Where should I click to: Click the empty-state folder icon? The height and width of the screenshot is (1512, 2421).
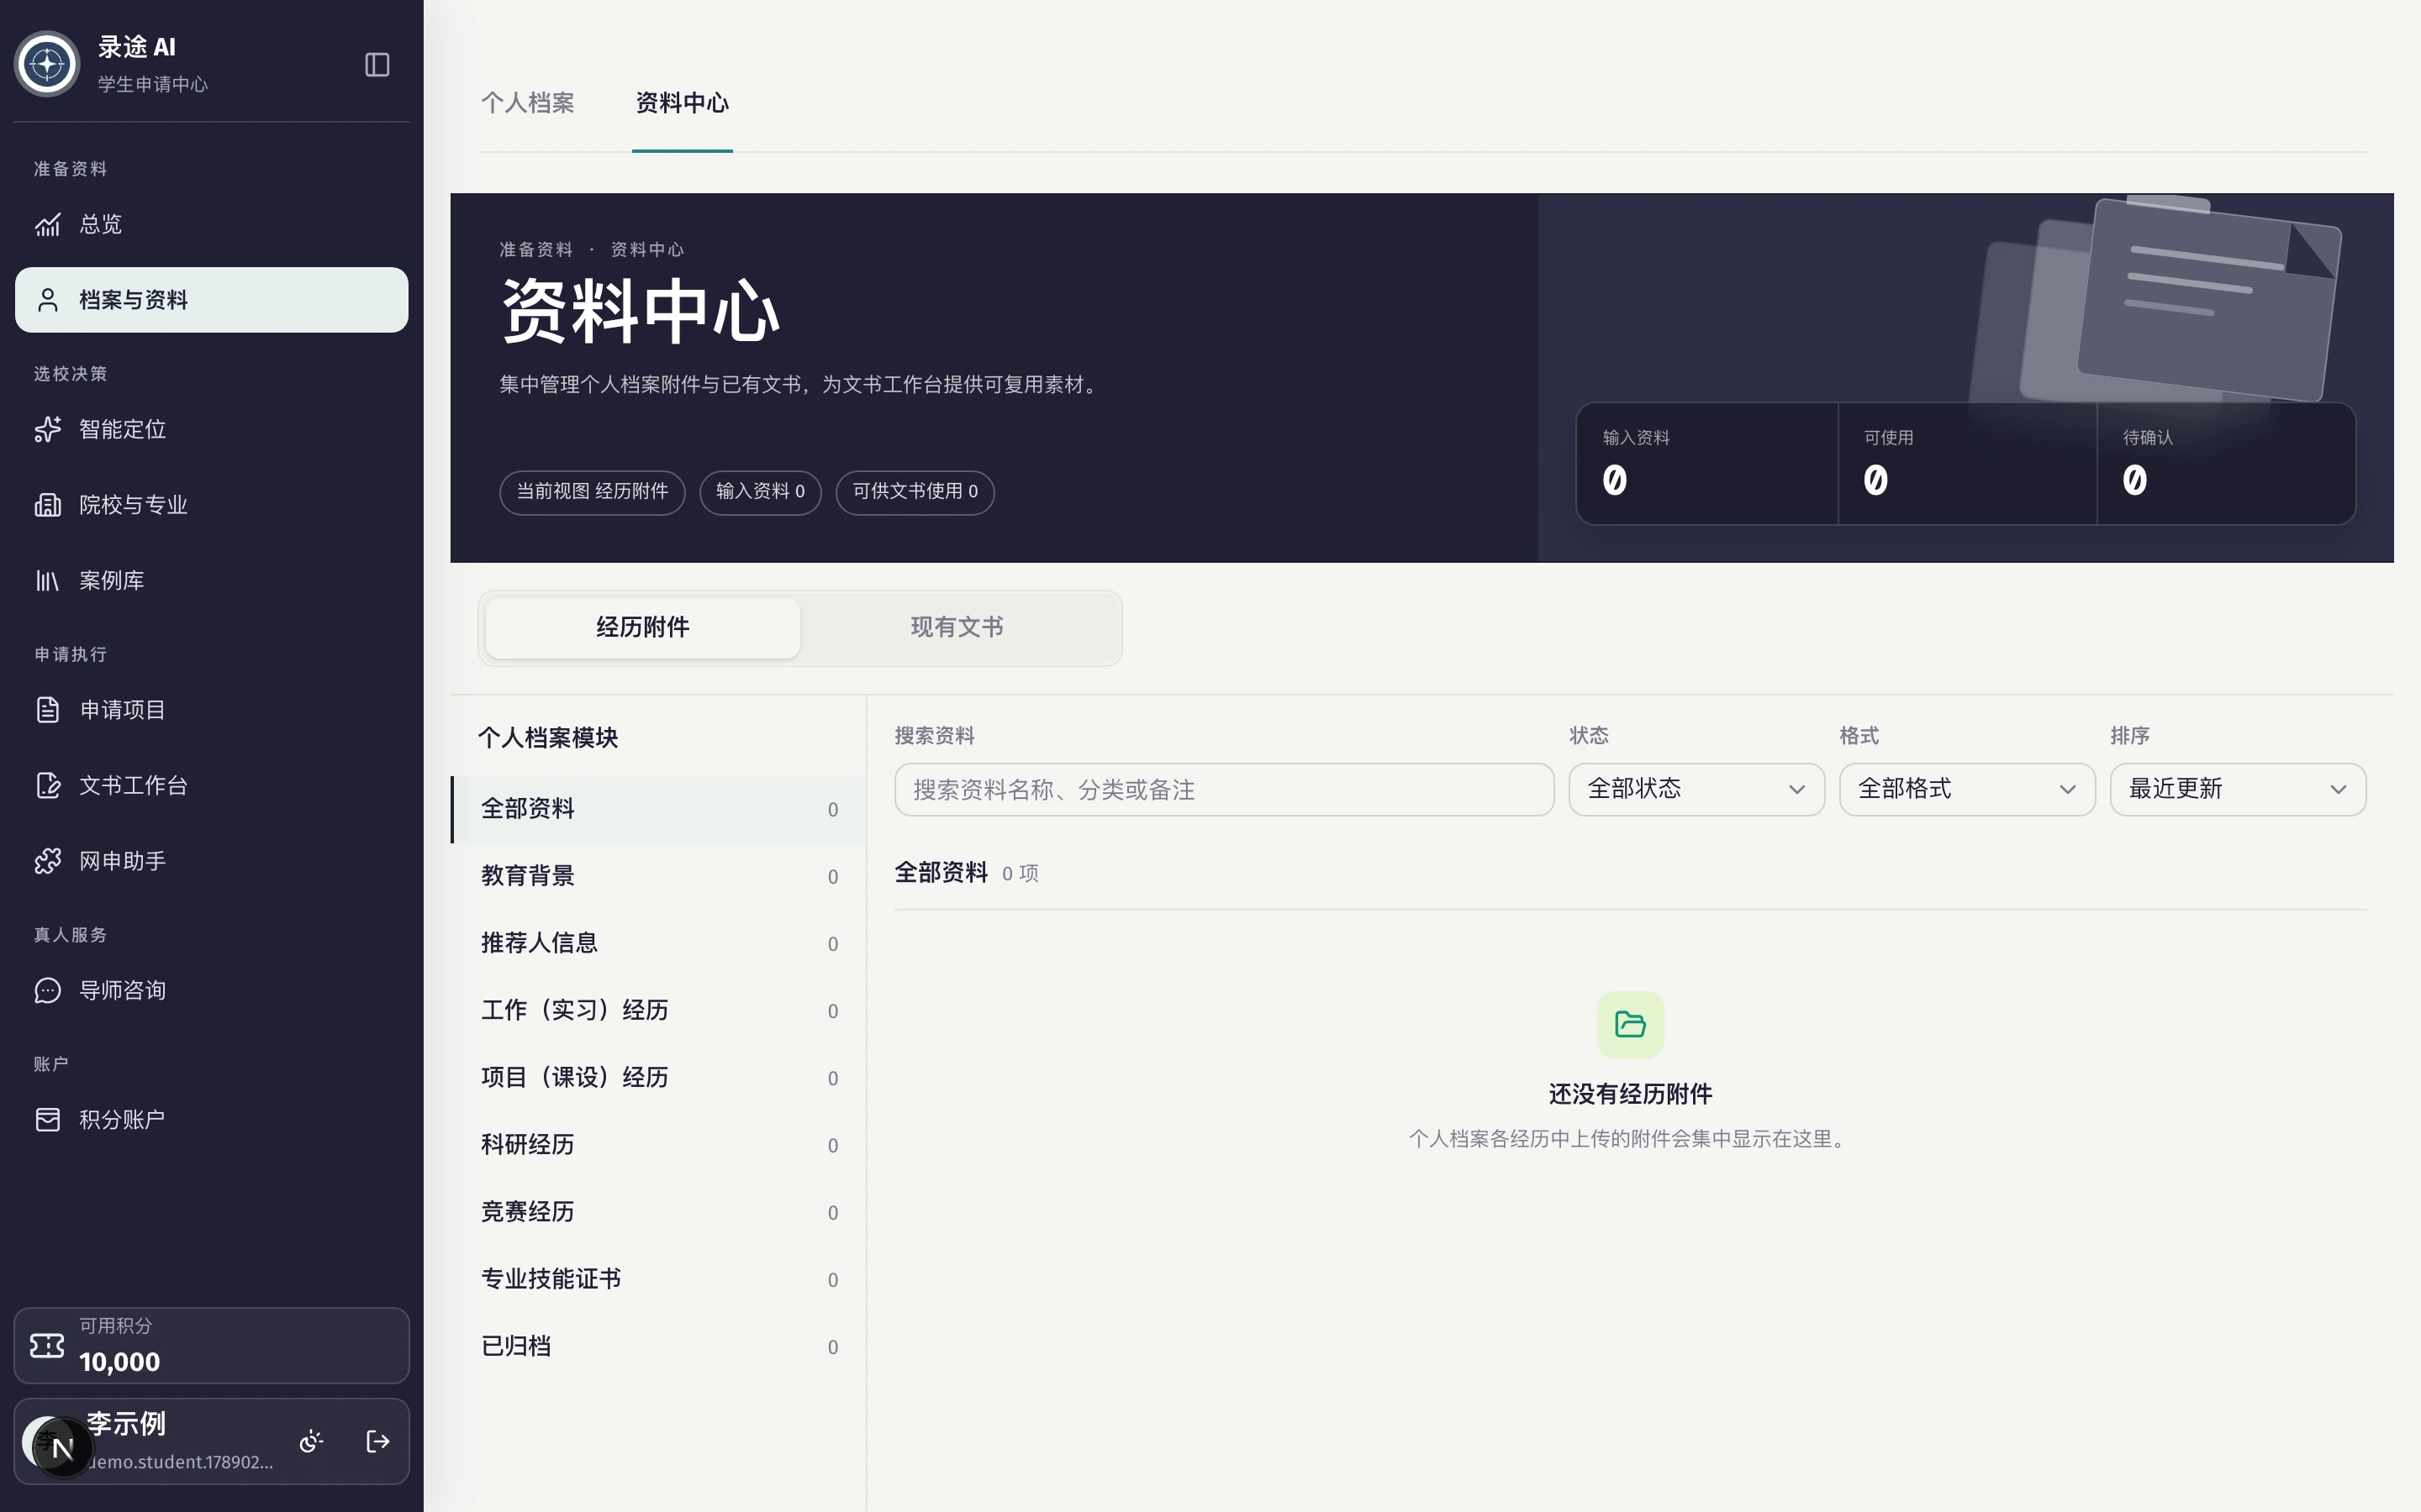[x=1631, y=1025]
